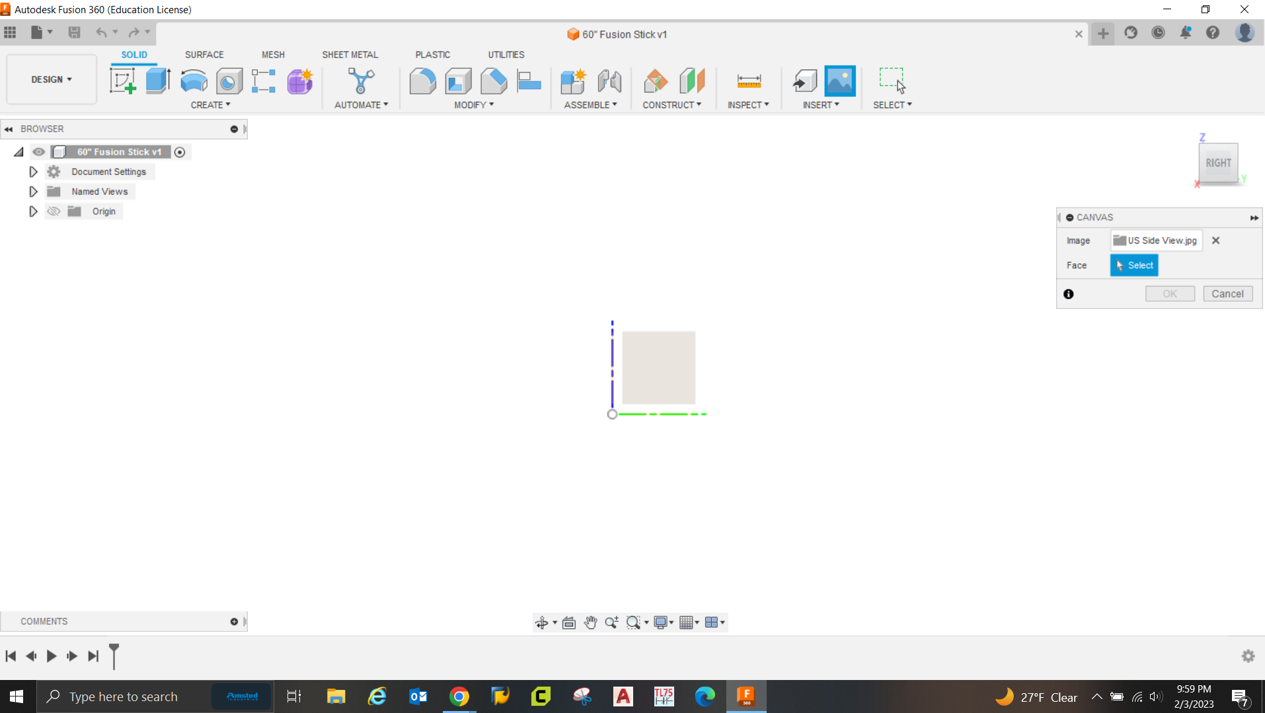Image resolution: width=1265 pixels, height=713 pixels.
Task: Toggle visibility of the Origin folder
Action: pyautogui.click(x=54, y=211)
